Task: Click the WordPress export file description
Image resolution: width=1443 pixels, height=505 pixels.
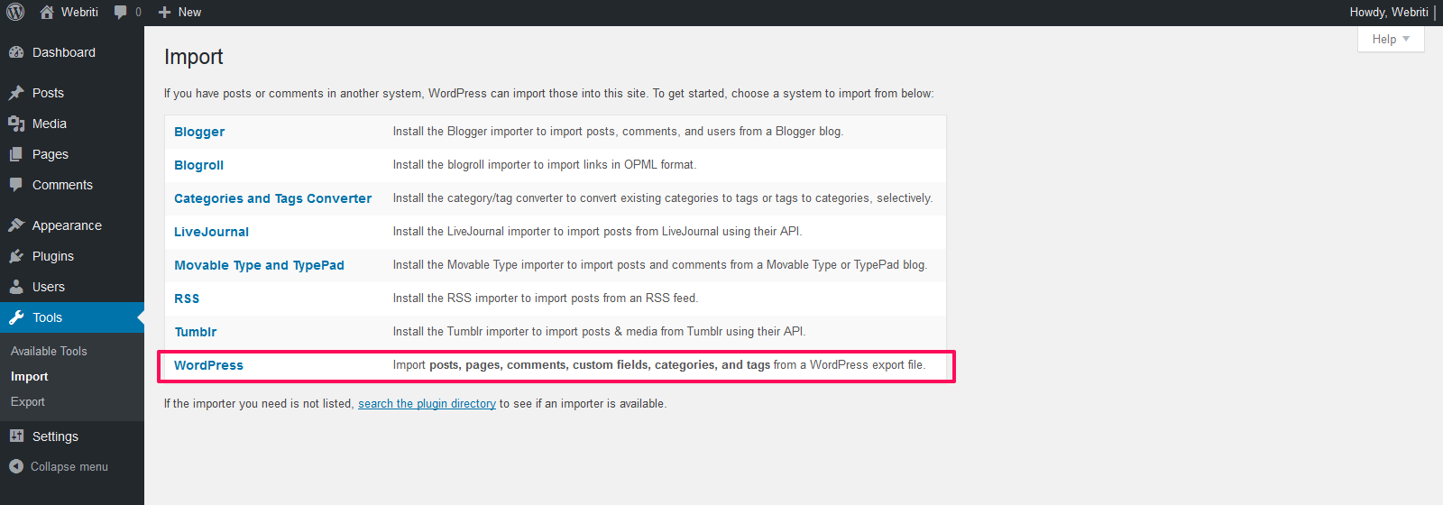Action: pos(659,365)
